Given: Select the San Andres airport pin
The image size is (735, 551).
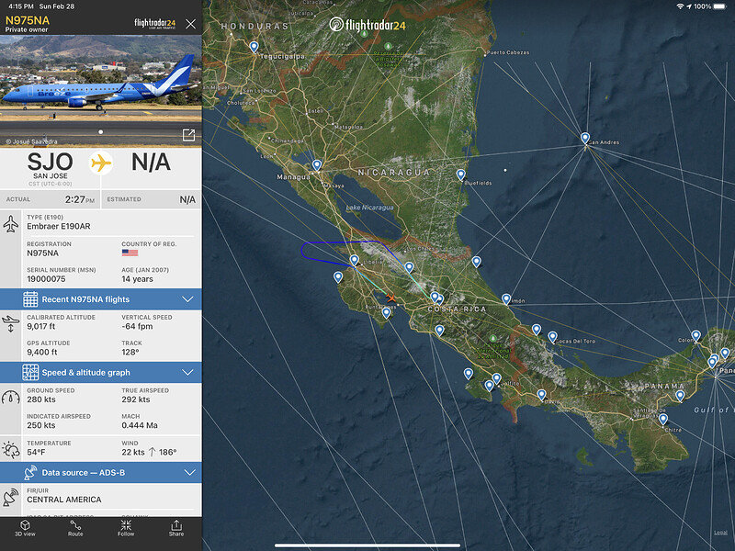Looking at the screenshot, I should 585,138.
